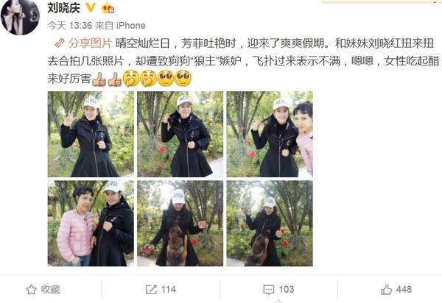442x303 pixels.
Task: Click the star favorite icon
Action: coord(31,290)
